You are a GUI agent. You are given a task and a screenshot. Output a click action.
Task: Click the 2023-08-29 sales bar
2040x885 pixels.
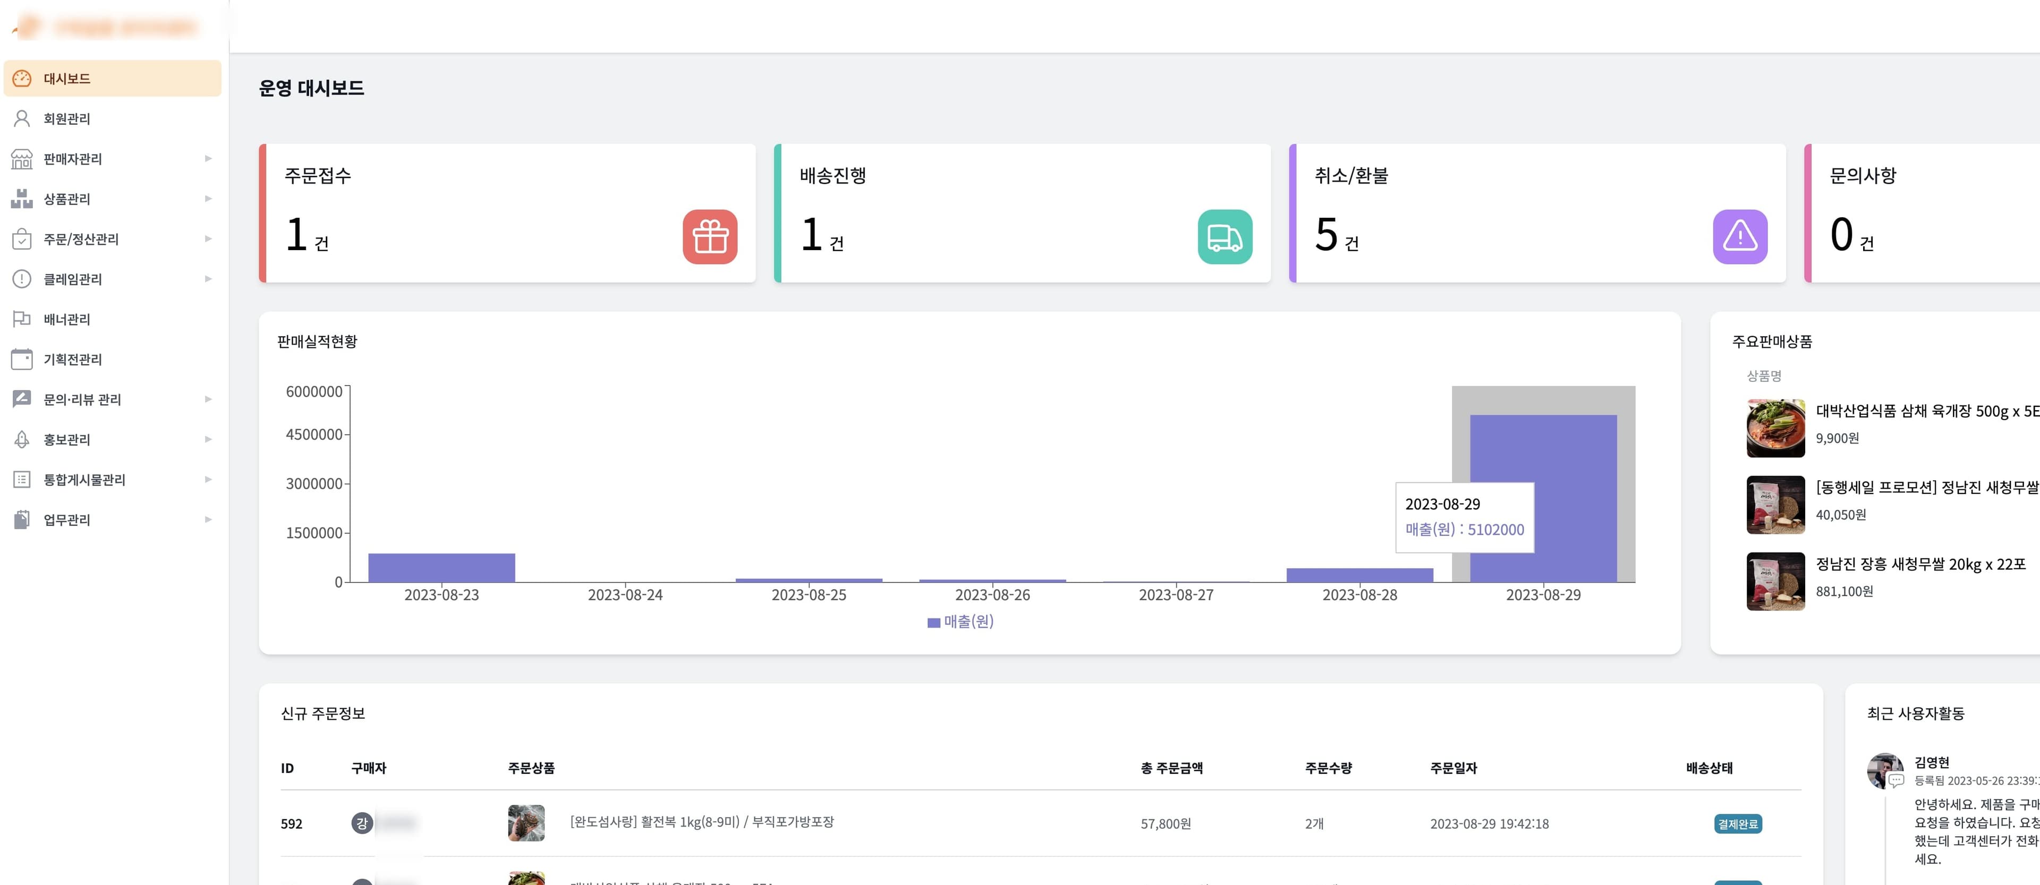(x=1543, y=499)
